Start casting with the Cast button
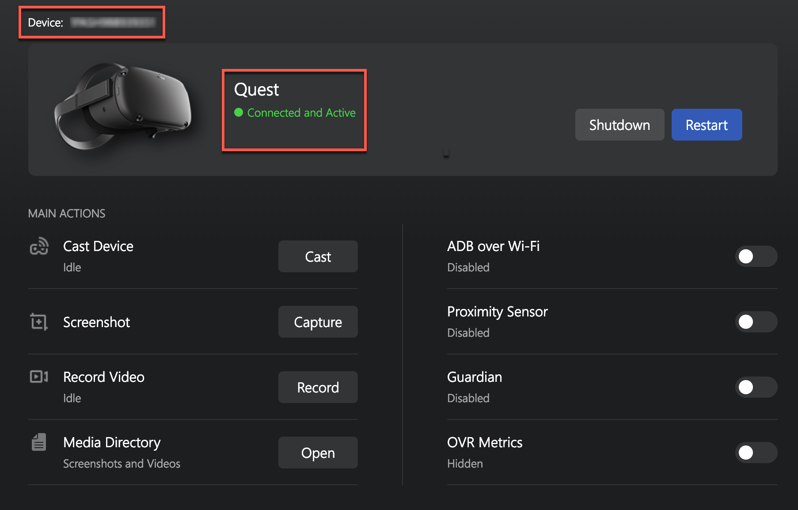798x510 pixels. point(318,256)
